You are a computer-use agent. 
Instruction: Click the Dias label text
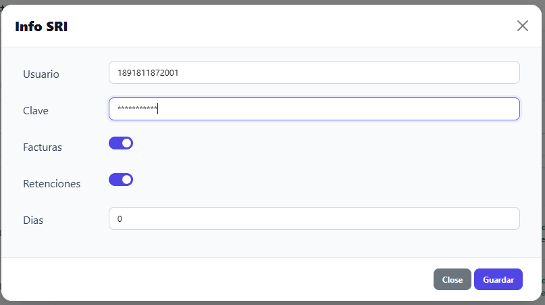[33, 220]
